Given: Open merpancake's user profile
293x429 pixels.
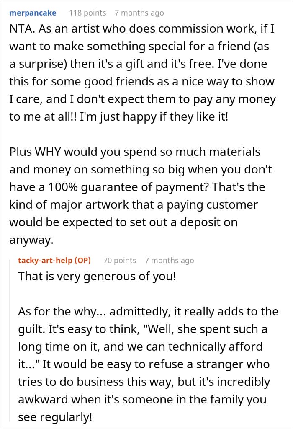Looking at the screenshot, I should [33, 13].
